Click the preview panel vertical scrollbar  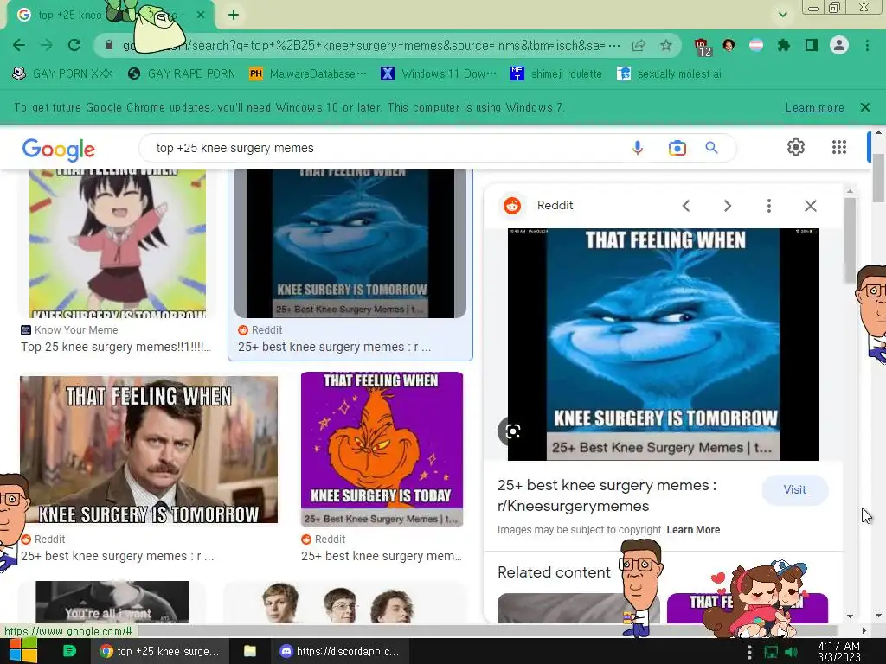(850, 240)
